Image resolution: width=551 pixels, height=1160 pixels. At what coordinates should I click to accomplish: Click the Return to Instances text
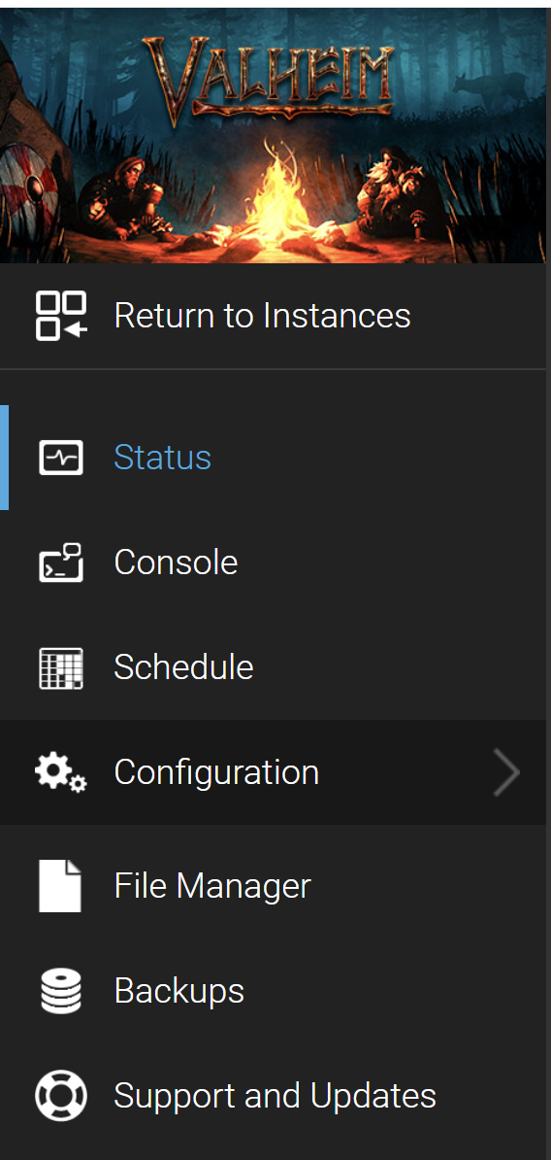point(262,316)
